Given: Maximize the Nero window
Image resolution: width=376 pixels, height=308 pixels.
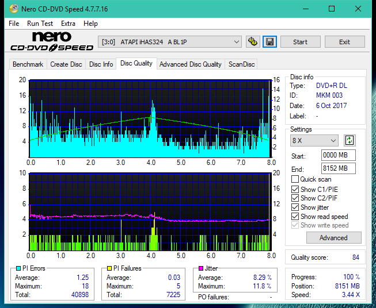Looking at the screenshot, I should point(332,9).
